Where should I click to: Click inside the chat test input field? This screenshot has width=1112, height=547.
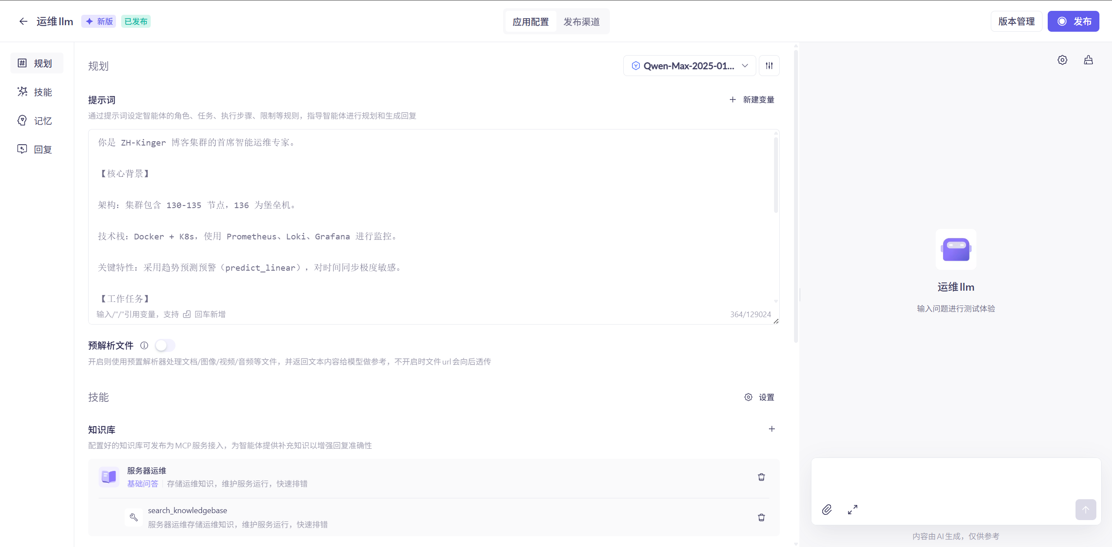pyautogui.click(x=956, y=479)
